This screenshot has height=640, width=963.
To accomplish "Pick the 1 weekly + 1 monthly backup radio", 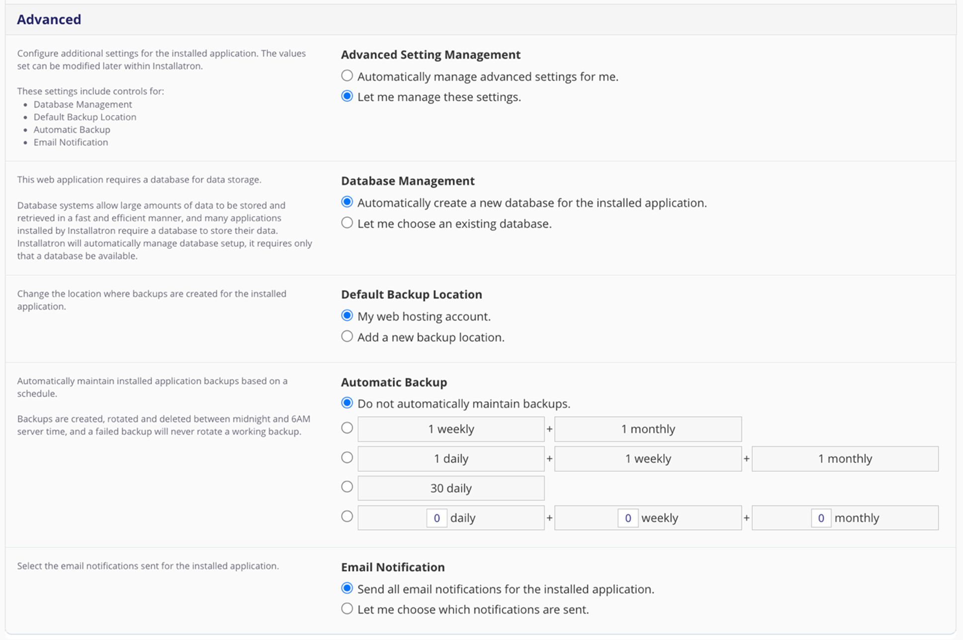I will pos(347,428).
